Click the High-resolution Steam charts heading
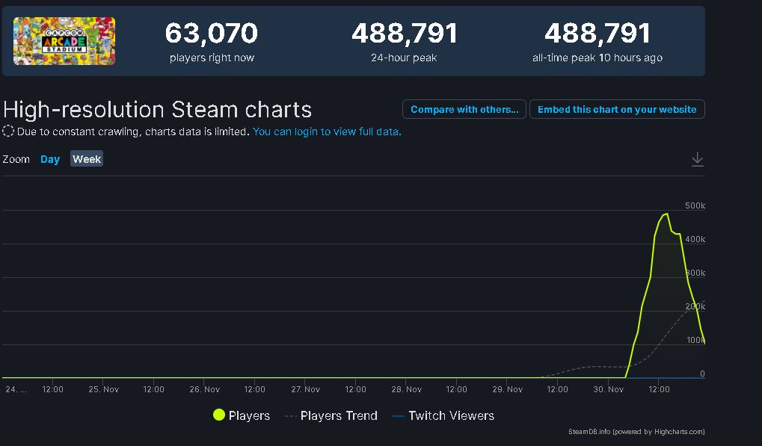Image resolution: width=762 pixels, height=446 pixels. click(157, 109)
